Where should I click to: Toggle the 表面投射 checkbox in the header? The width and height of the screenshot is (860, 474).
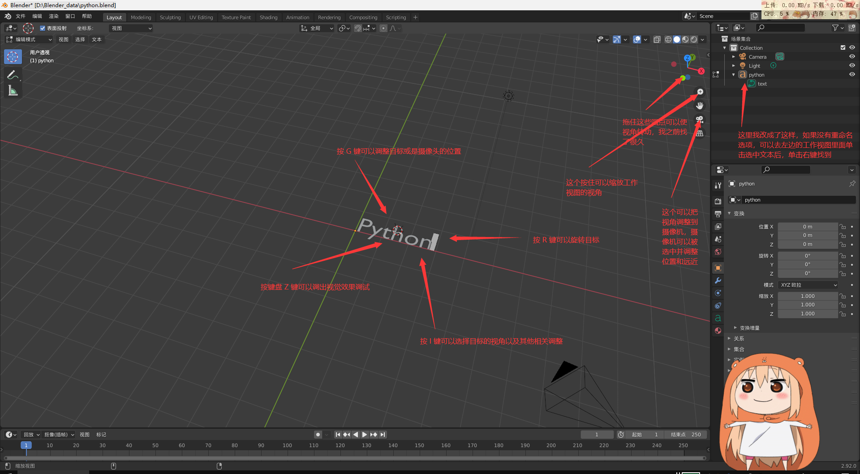[42, 28]
